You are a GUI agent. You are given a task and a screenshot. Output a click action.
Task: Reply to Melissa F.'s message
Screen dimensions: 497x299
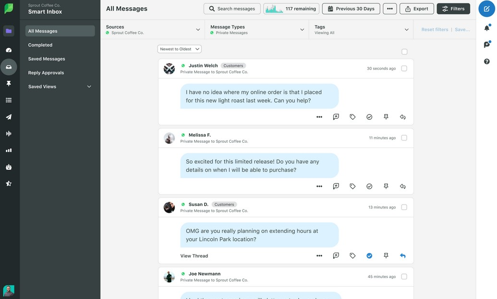(x=402, y=186)
